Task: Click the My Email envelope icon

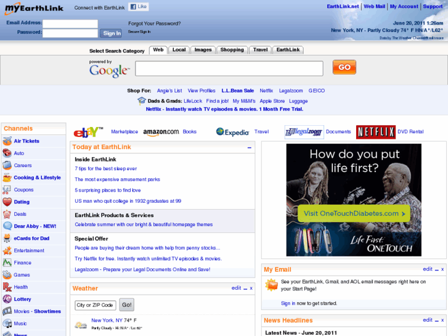Action: pyautogui.click(x=271, y=285)
